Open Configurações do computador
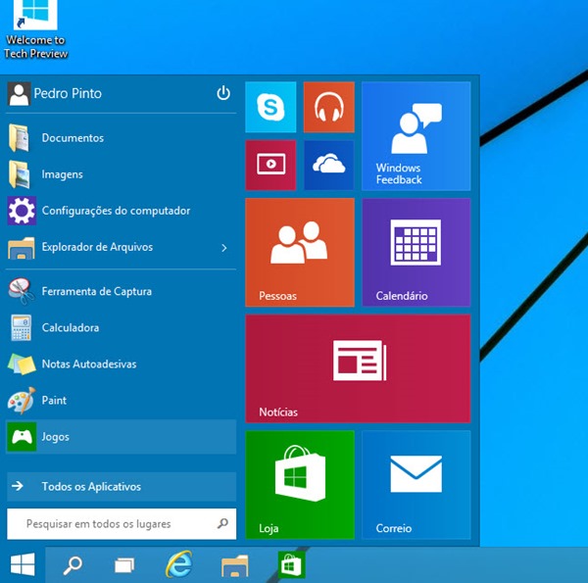The image size is (588, 583). 122,211
